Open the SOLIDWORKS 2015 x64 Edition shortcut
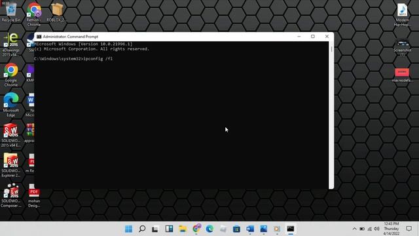Viewport: 419px width, 236px height. [11, 135]
